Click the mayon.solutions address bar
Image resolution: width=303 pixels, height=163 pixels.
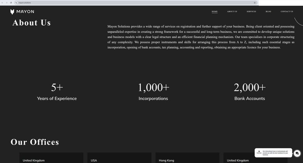(135, 3)
